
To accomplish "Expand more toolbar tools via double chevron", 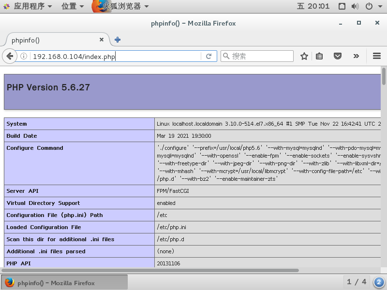I will (x=356, y=56).
